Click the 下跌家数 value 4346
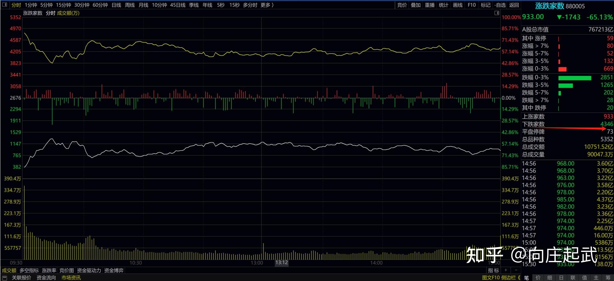Image resolution: width=614 pixels, height=281 pixels. 607,124
